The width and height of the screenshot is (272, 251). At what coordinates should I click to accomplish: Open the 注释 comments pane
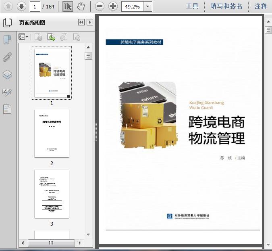261,6
